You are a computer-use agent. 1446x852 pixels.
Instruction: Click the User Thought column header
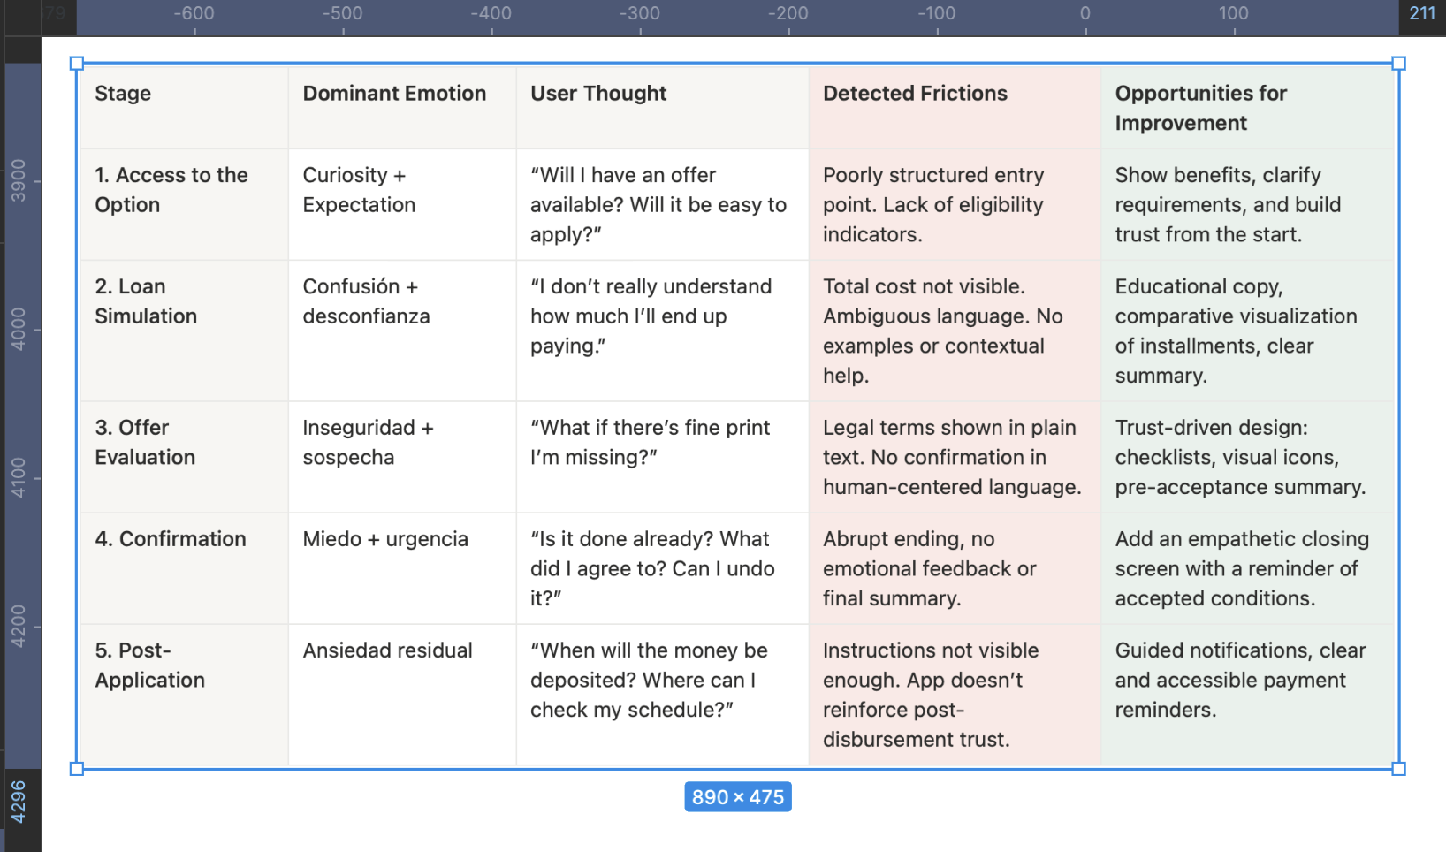pyautogui.click(x=598, y=94)
